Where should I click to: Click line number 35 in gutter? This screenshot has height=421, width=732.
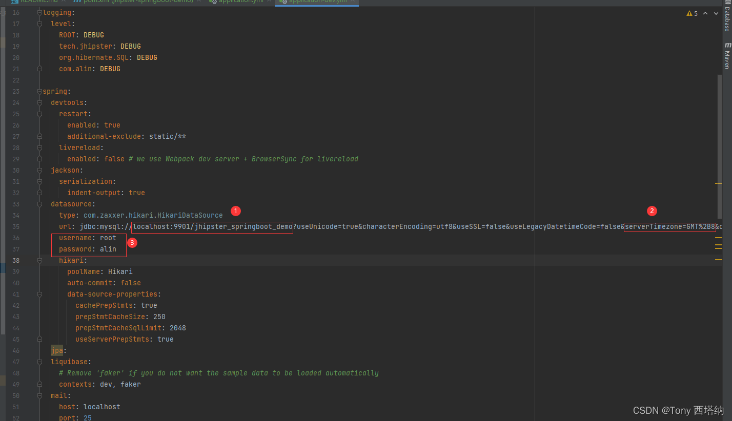point(15,227)
